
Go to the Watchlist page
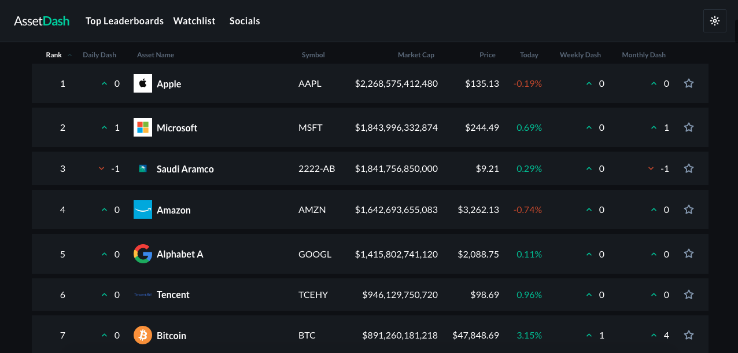(194, 21)
